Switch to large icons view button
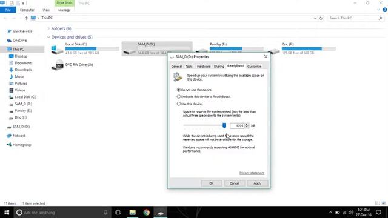The image size is (388, 218). [x=384, y=203]
